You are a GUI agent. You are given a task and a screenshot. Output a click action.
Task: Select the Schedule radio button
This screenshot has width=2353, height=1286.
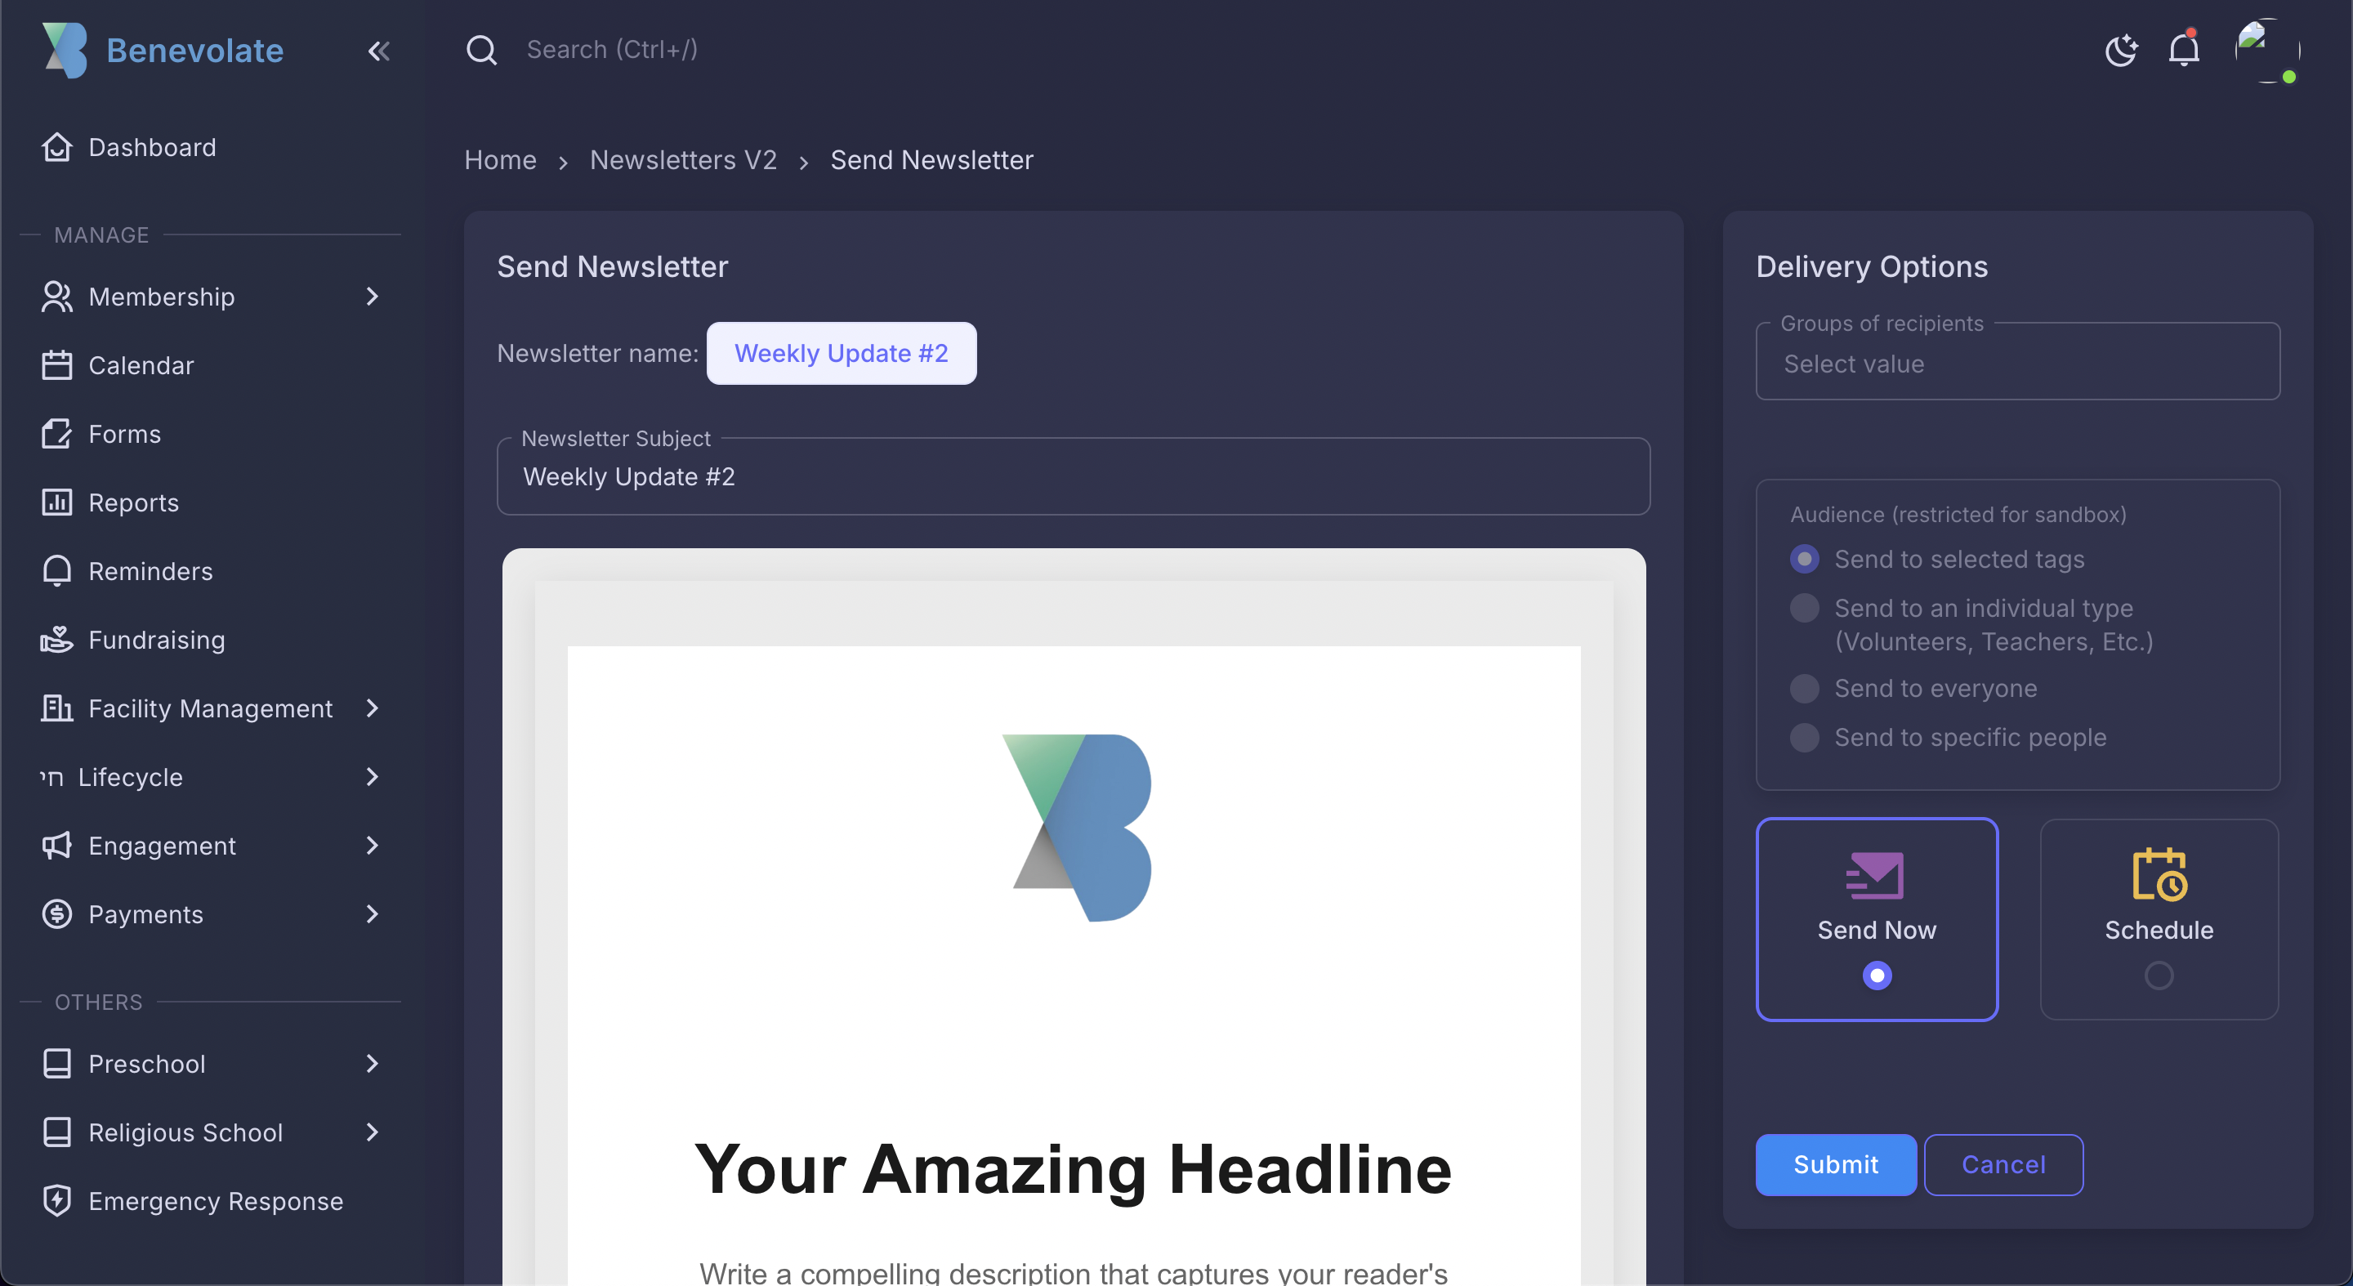[2159, 976]
